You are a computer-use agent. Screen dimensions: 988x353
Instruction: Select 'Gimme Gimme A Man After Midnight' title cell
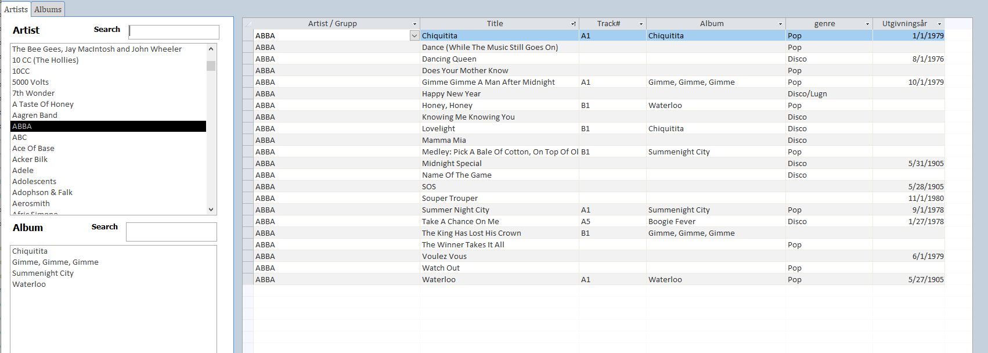pos(499,82)
